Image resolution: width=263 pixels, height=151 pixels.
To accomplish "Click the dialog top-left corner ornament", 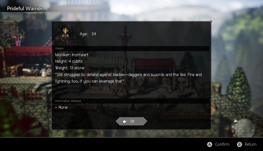I will (x=52, y=21).
